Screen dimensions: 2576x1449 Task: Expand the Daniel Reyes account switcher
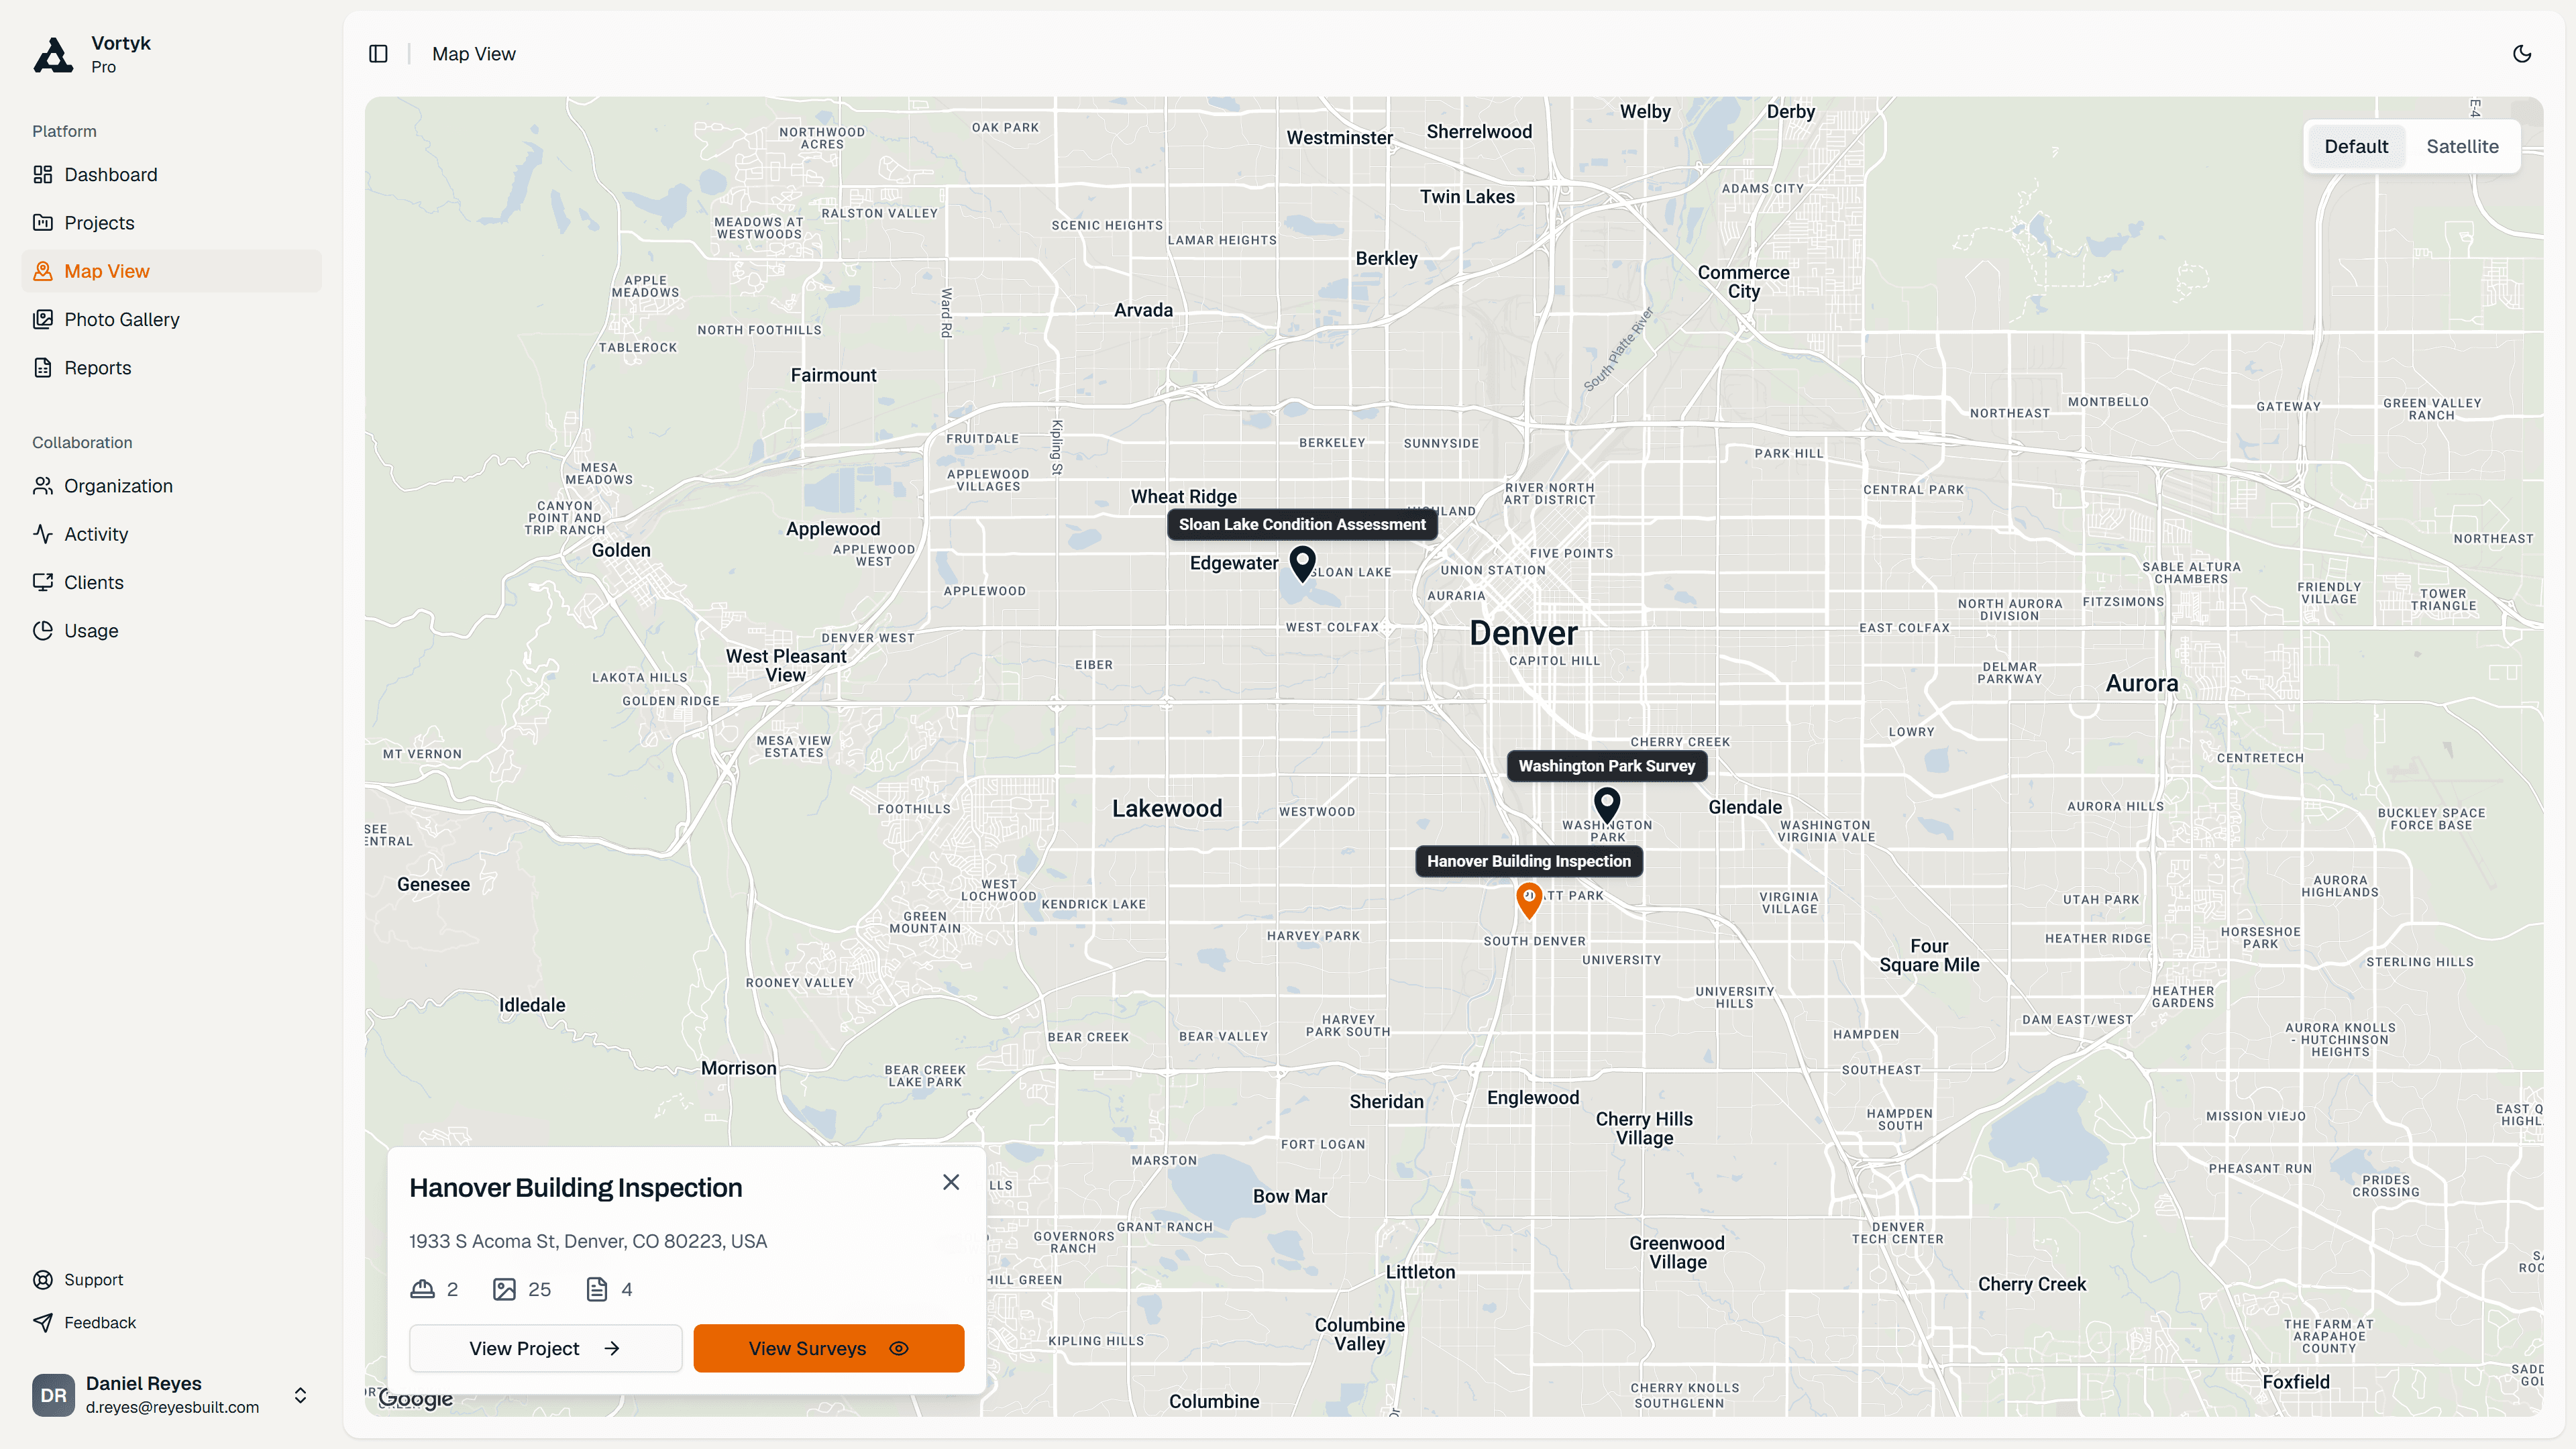point(300,1395)
